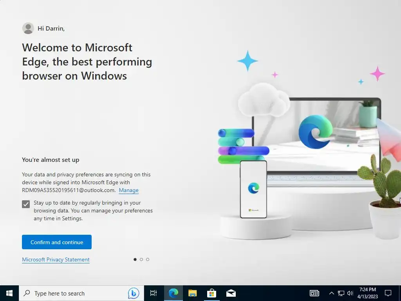Open File Explorer from the taskbar

point(192,293)
